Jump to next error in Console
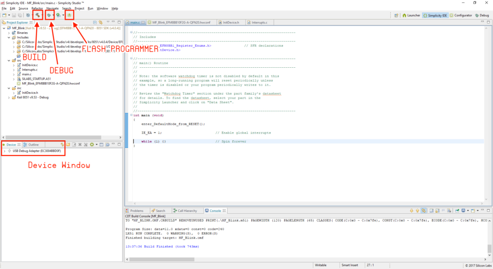This screenshot has height=269, width=493. click(411, 210)
